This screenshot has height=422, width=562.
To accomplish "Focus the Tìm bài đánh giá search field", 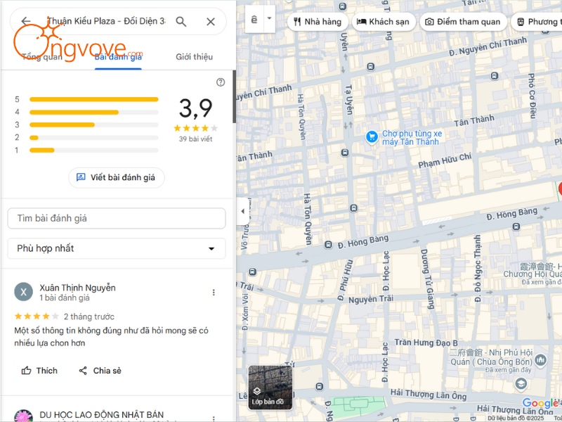I will coord(117,218).
